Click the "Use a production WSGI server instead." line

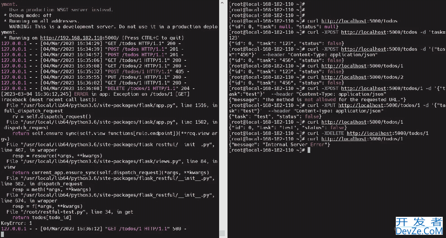[61, 10]
